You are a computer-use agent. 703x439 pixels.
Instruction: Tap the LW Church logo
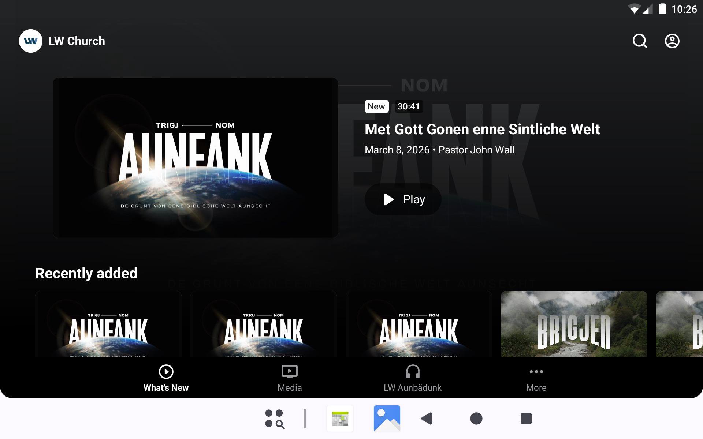[x=31, y=41]
